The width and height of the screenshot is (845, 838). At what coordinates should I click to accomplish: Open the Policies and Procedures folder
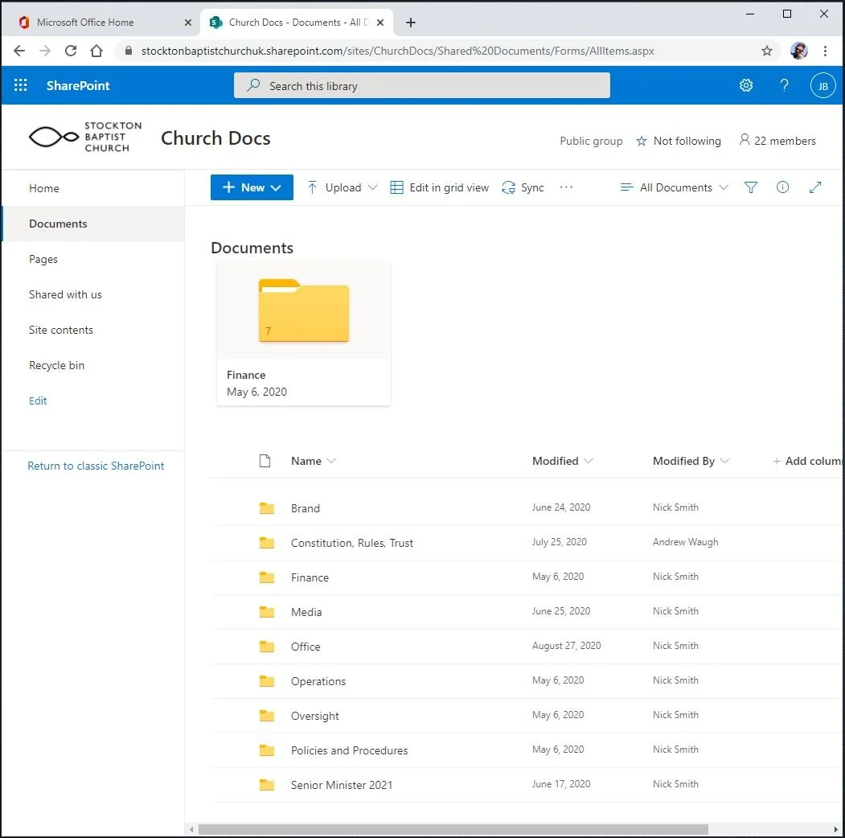(349, 750)
